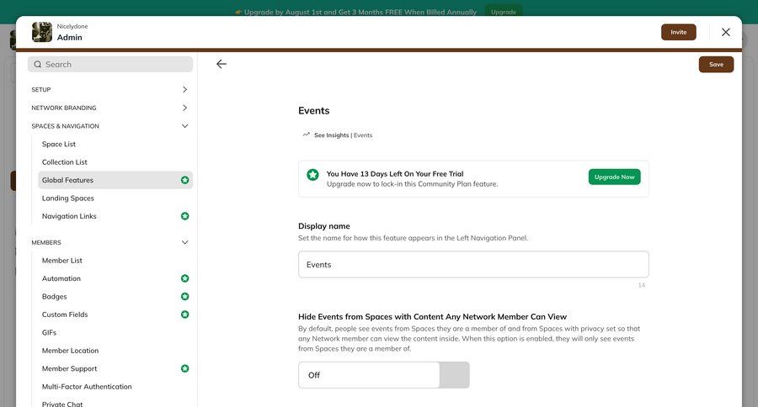This screenshot has width=758, height=407.
Task: Close the Admin panel with the X
Action: click(726, 32)
